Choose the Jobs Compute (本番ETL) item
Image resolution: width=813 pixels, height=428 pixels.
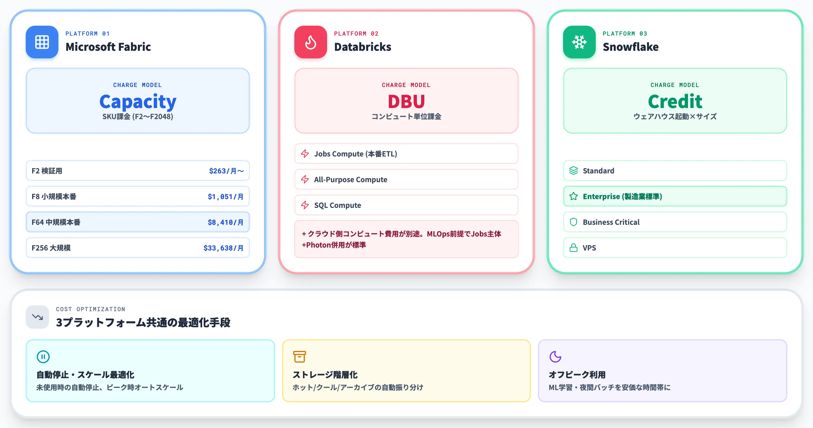click(406, 154)
